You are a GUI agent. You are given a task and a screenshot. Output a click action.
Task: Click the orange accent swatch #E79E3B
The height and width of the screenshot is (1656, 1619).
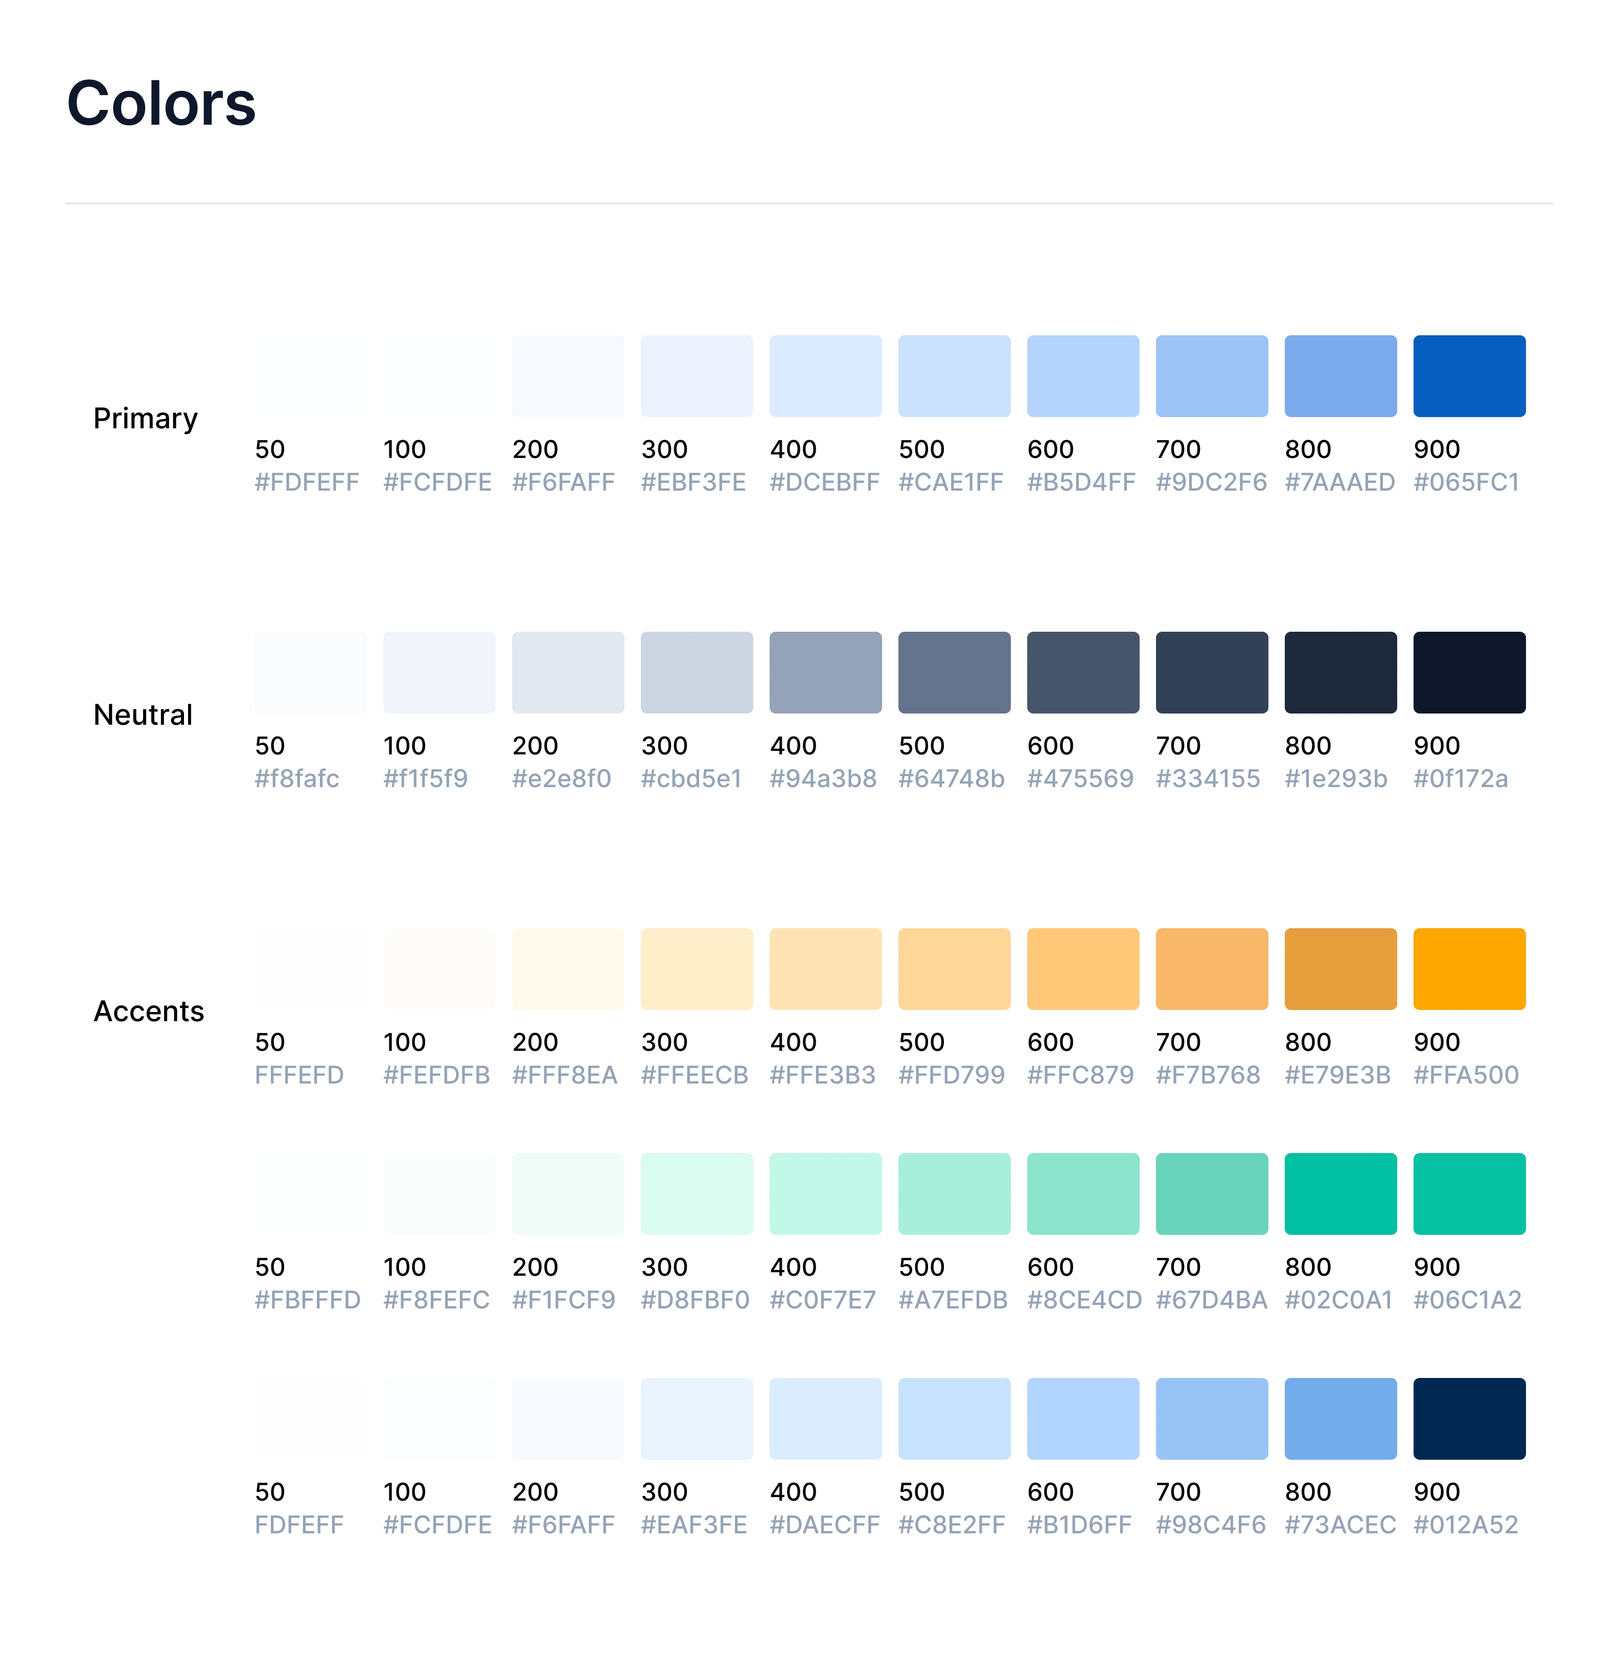tap(1340, 969)
